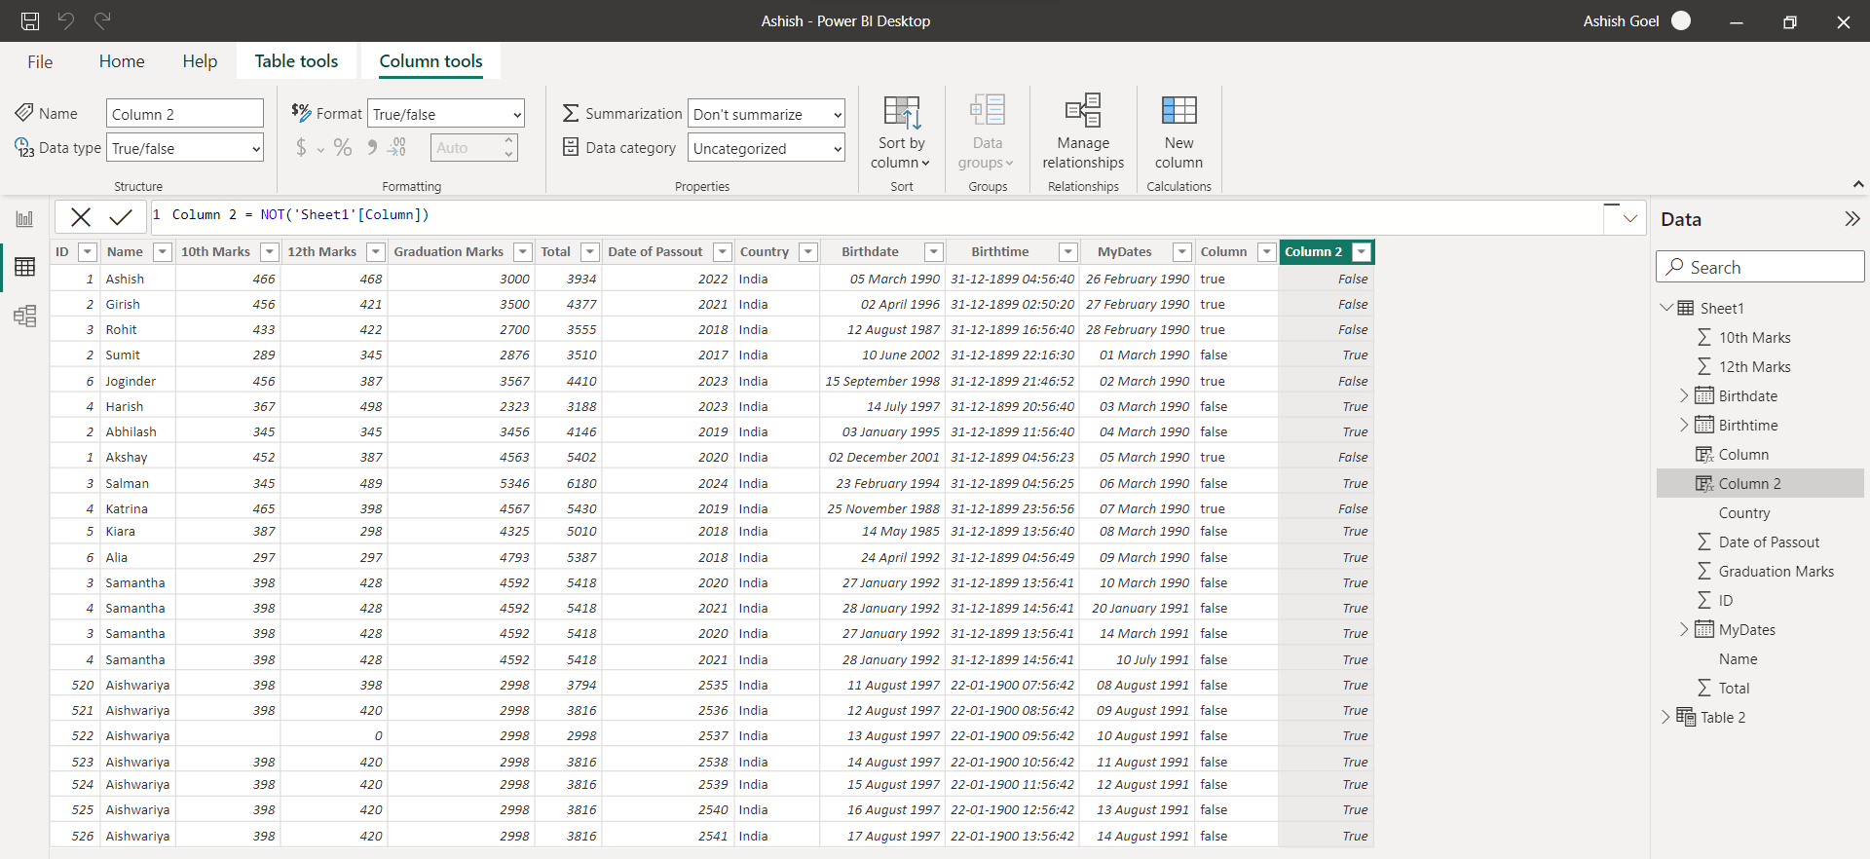The image size is (1870, 859).
Task: Commit formula with the checkmark icon
Action: tap(121, 216)
